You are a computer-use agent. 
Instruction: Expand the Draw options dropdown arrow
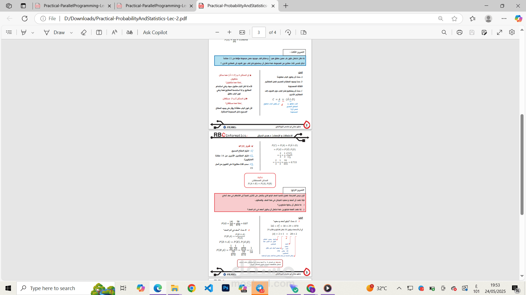tap(71, 33)
